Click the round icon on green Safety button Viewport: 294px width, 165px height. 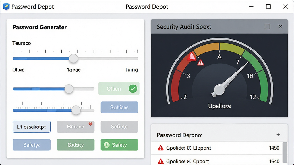[x=107, y=145]
